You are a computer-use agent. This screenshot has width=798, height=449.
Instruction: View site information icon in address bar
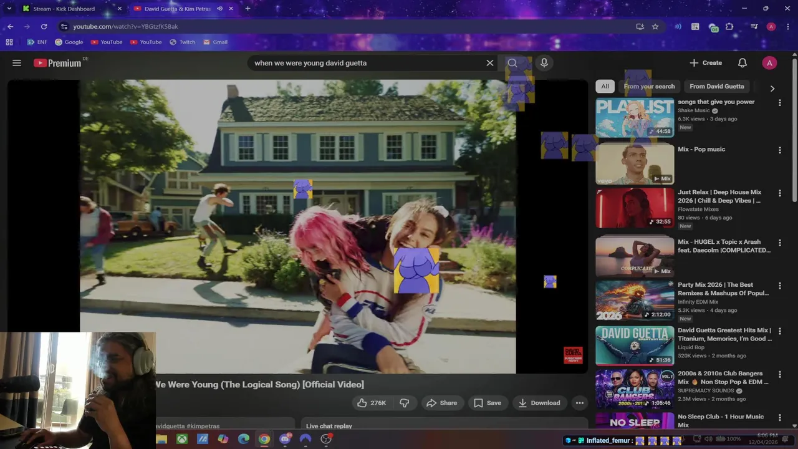64,27
